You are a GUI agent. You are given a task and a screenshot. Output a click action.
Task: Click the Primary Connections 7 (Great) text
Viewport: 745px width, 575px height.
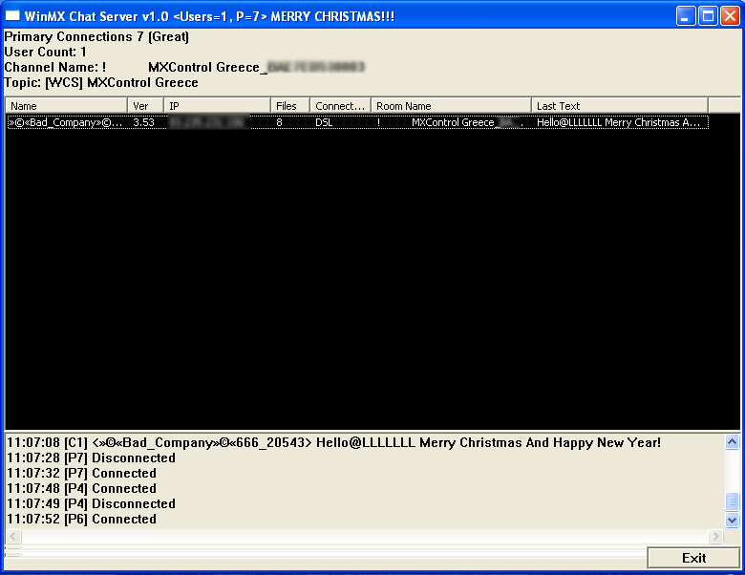click(96, 37)
